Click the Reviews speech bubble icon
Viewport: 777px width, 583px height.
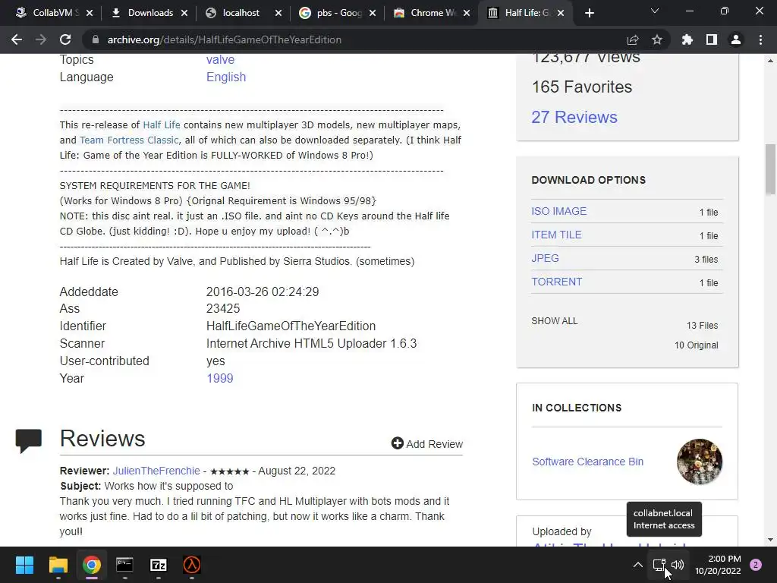29,441
